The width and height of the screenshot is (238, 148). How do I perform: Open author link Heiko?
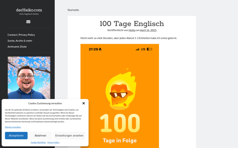pos(132,30)
